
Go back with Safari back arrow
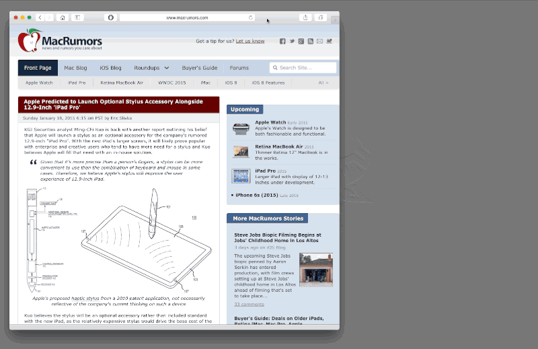[x=40, y=17]
